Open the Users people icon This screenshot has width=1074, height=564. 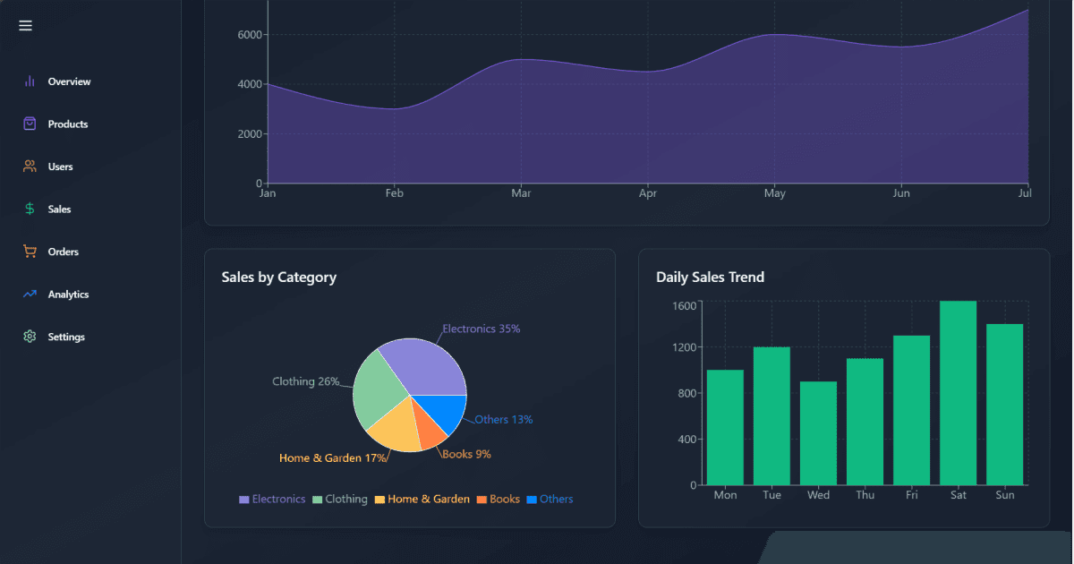click(29, 166)
